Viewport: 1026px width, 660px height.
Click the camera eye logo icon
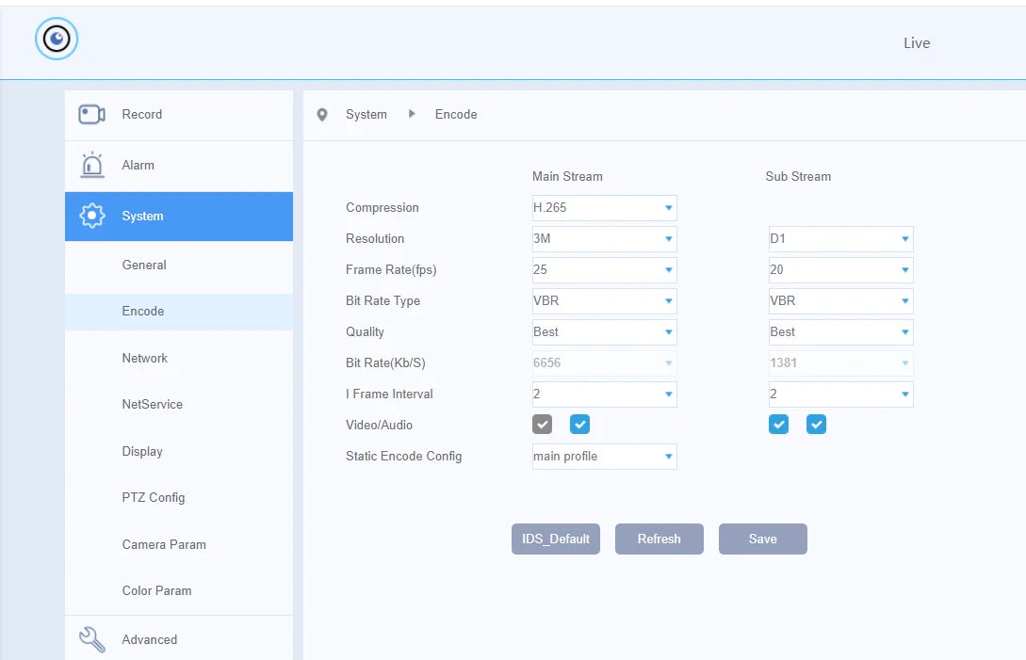57,39
